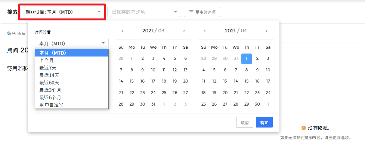The height and width of the screenshot is (158, 365).
Task: Click previous month arrow beside 2021 / 04
Action: (205, 31)
